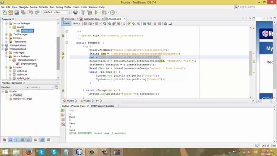Image resolution: width=277 pixels, height=156 pixels.
Task: Switch to the paginacion.java tab
Action: [91, 19]
